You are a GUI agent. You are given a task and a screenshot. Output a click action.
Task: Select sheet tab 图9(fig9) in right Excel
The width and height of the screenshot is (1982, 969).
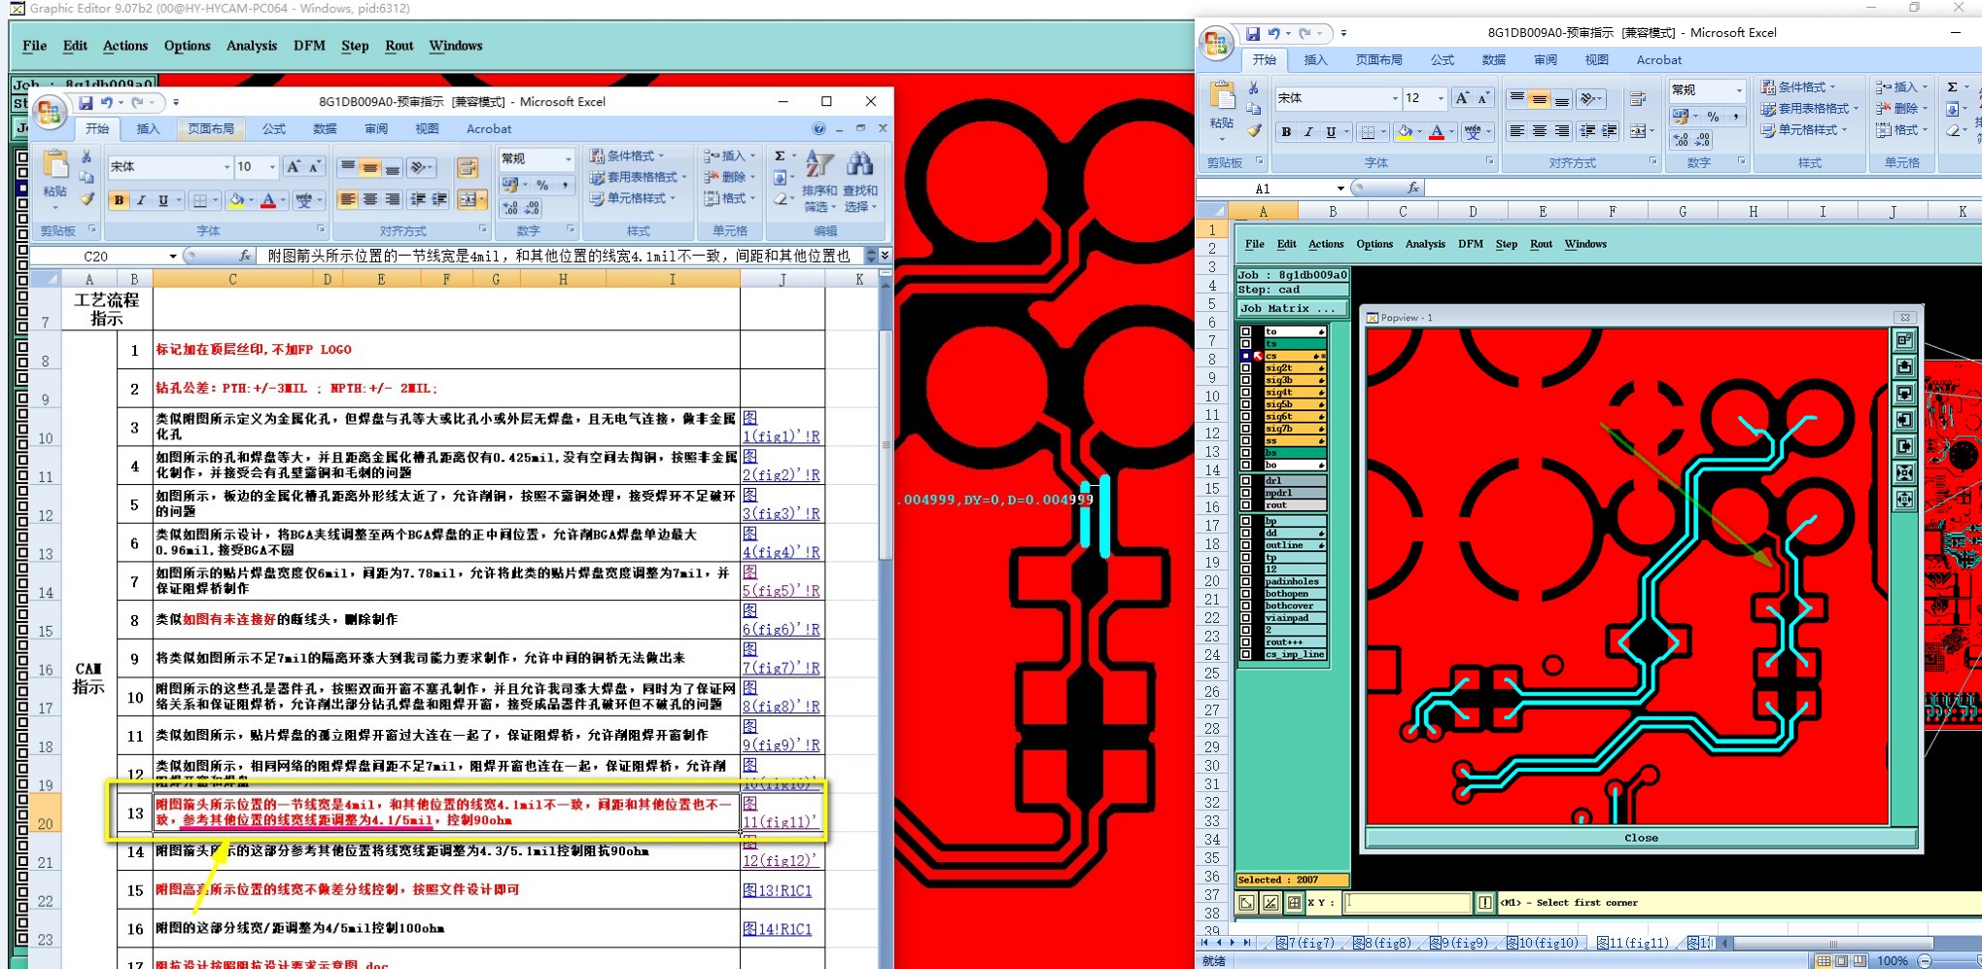[1460, 943]
